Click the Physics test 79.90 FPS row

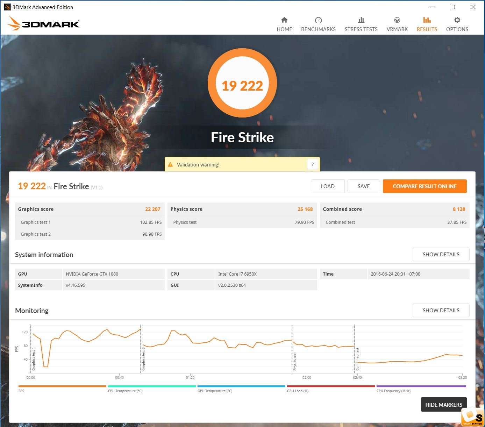click(x=242, y=222)
